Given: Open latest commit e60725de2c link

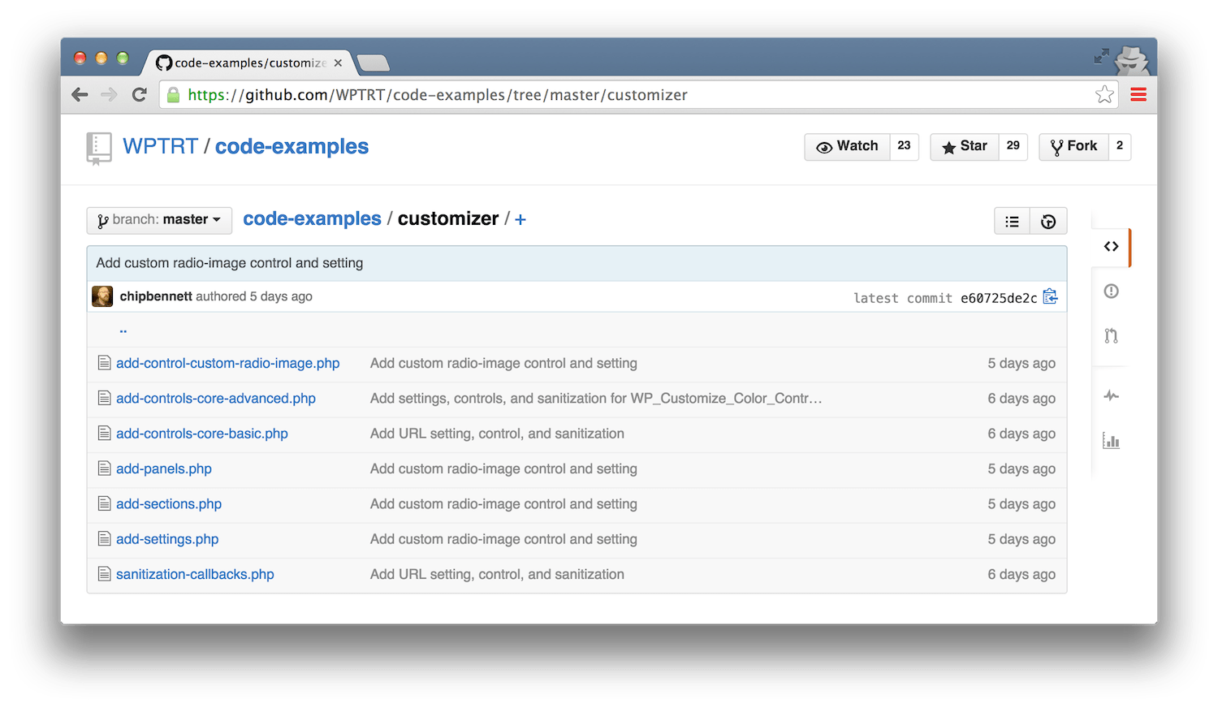Looking at the screenshot, I should click(999, 298).
